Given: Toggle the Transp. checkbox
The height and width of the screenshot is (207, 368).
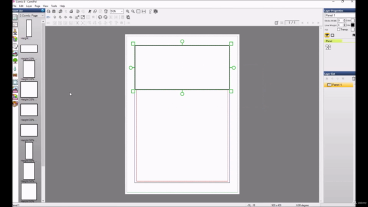Looking at the screenshot, I should coord(339,29).
